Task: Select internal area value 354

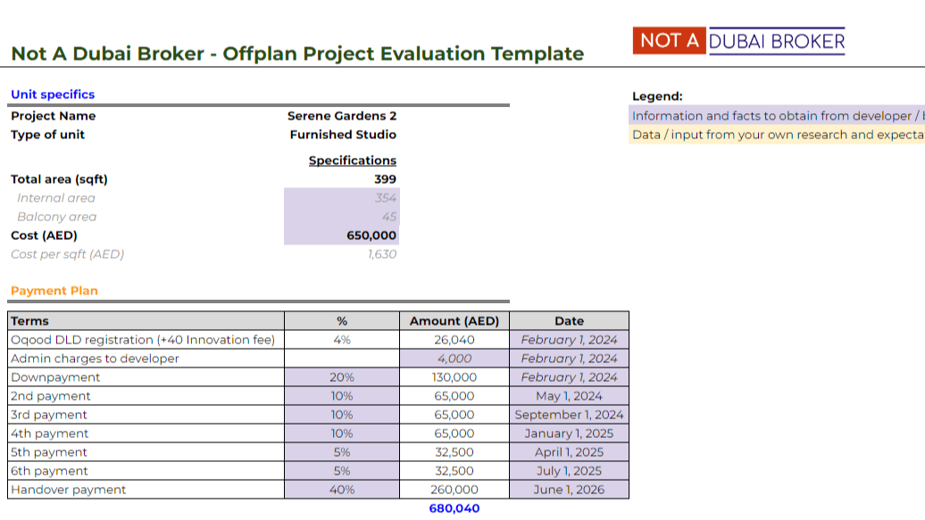Action: click(x=342, y=197)
